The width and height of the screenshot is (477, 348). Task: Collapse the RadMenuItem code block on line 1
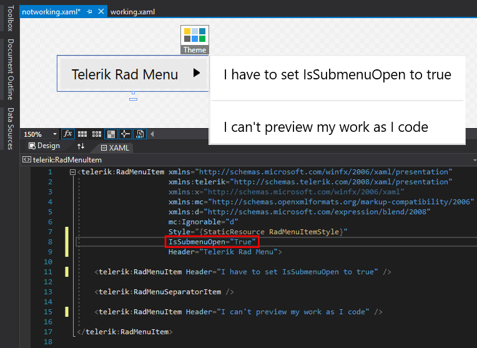click(72, 172)
